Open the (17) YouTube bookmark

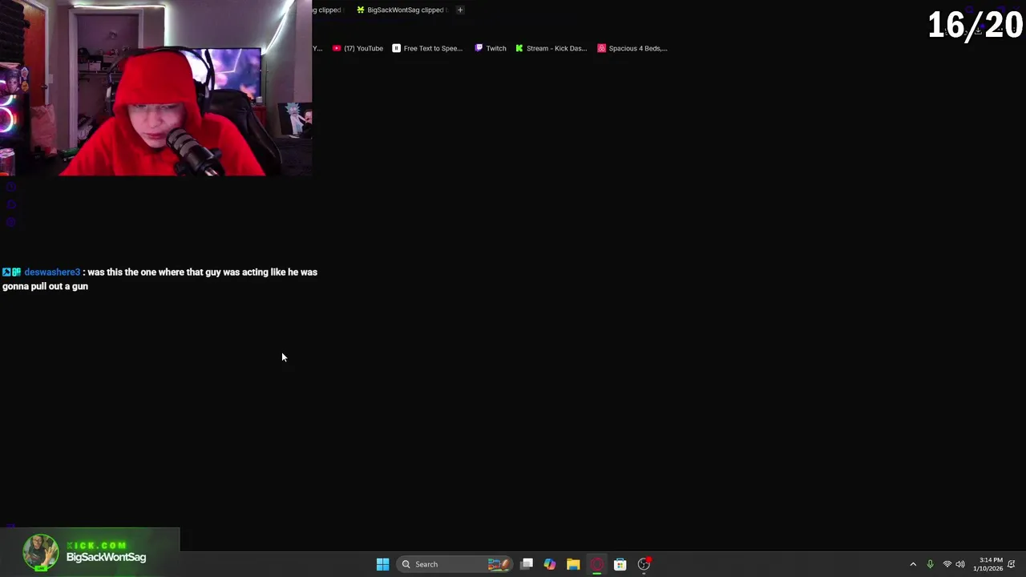point(357,48)
